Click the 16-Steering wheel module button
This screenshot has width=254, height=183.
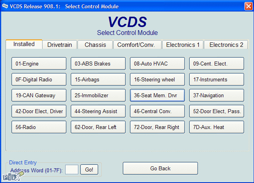tap(157, 79)
